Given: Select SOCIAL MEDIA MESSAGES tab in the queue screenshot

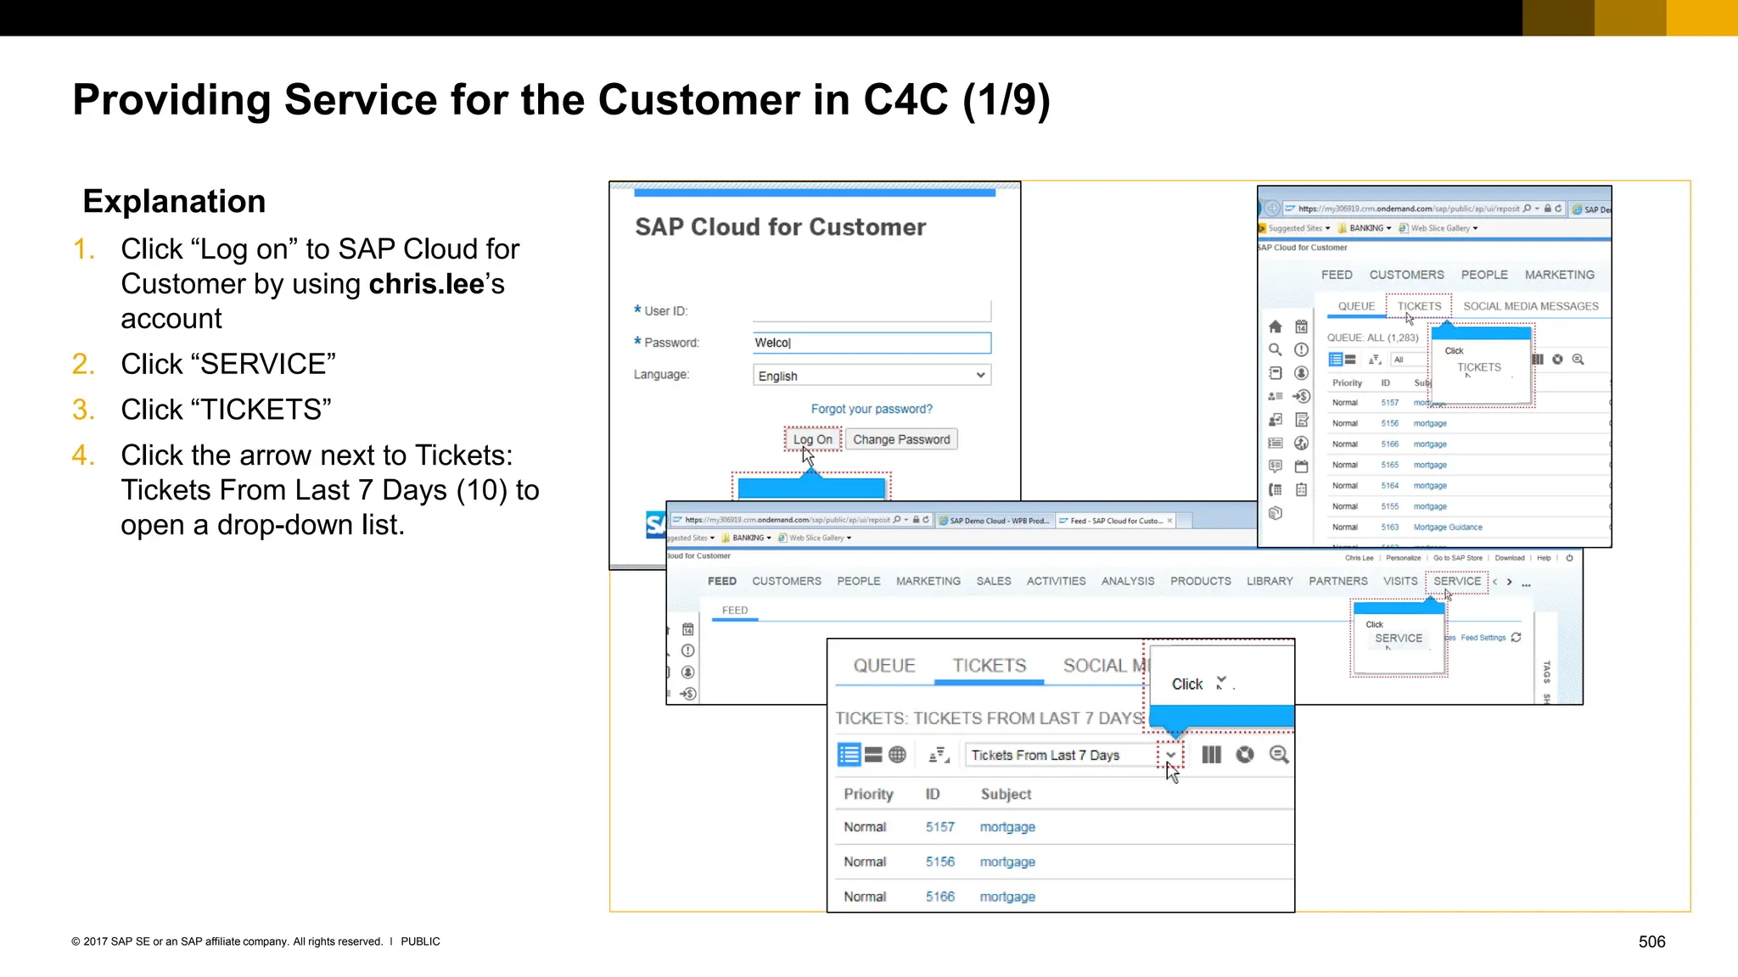Looking at the screenshot, I should click(x=1531, y=306).
